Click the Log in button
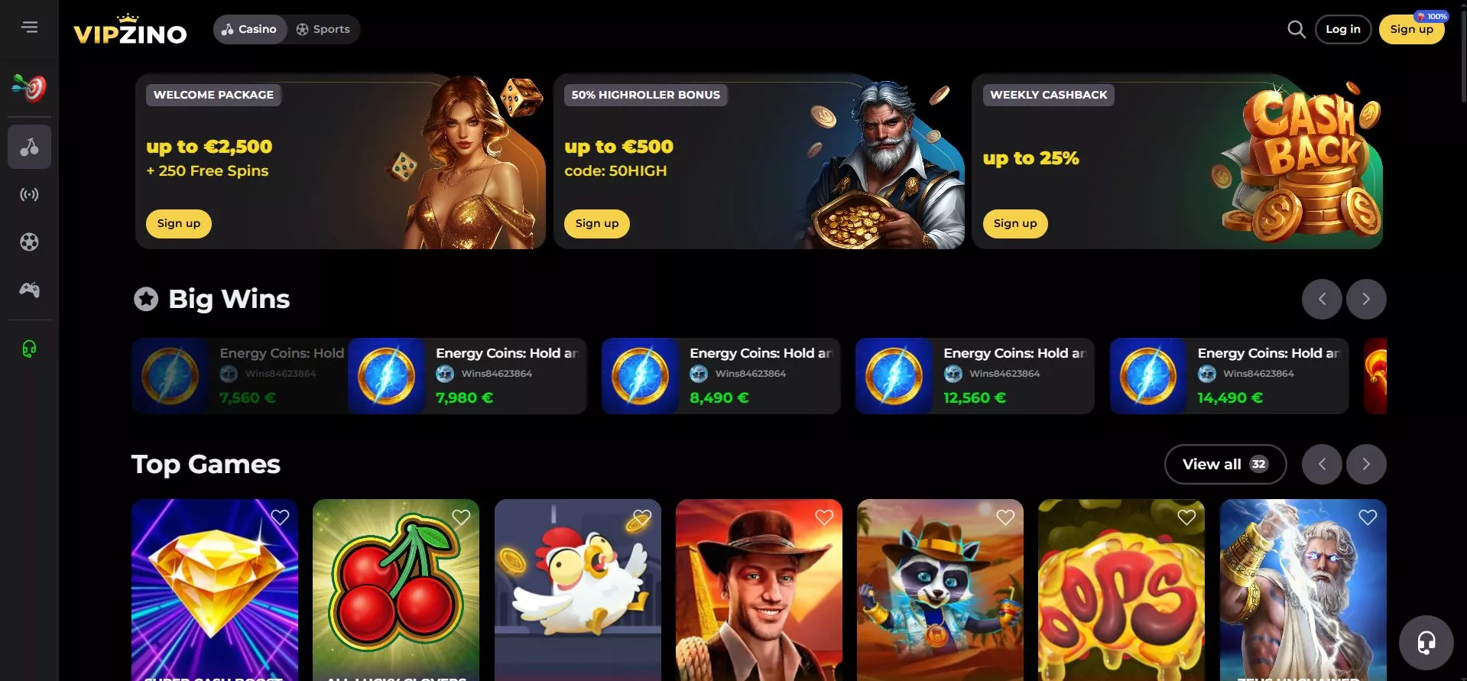1467x681 pixels. click(x=1343, y=29)
